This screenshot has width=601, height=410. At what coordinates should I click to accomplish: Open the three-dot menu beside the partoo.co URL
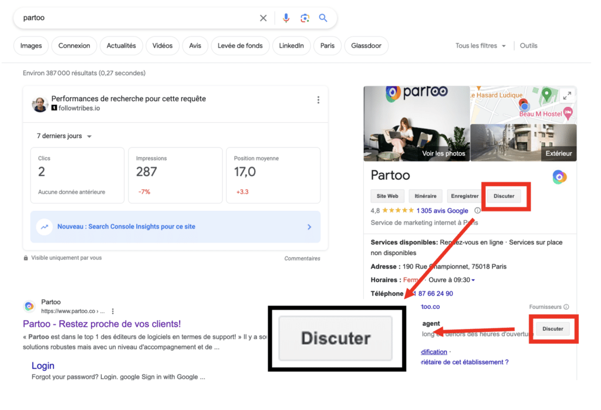(x=113, y=311)
